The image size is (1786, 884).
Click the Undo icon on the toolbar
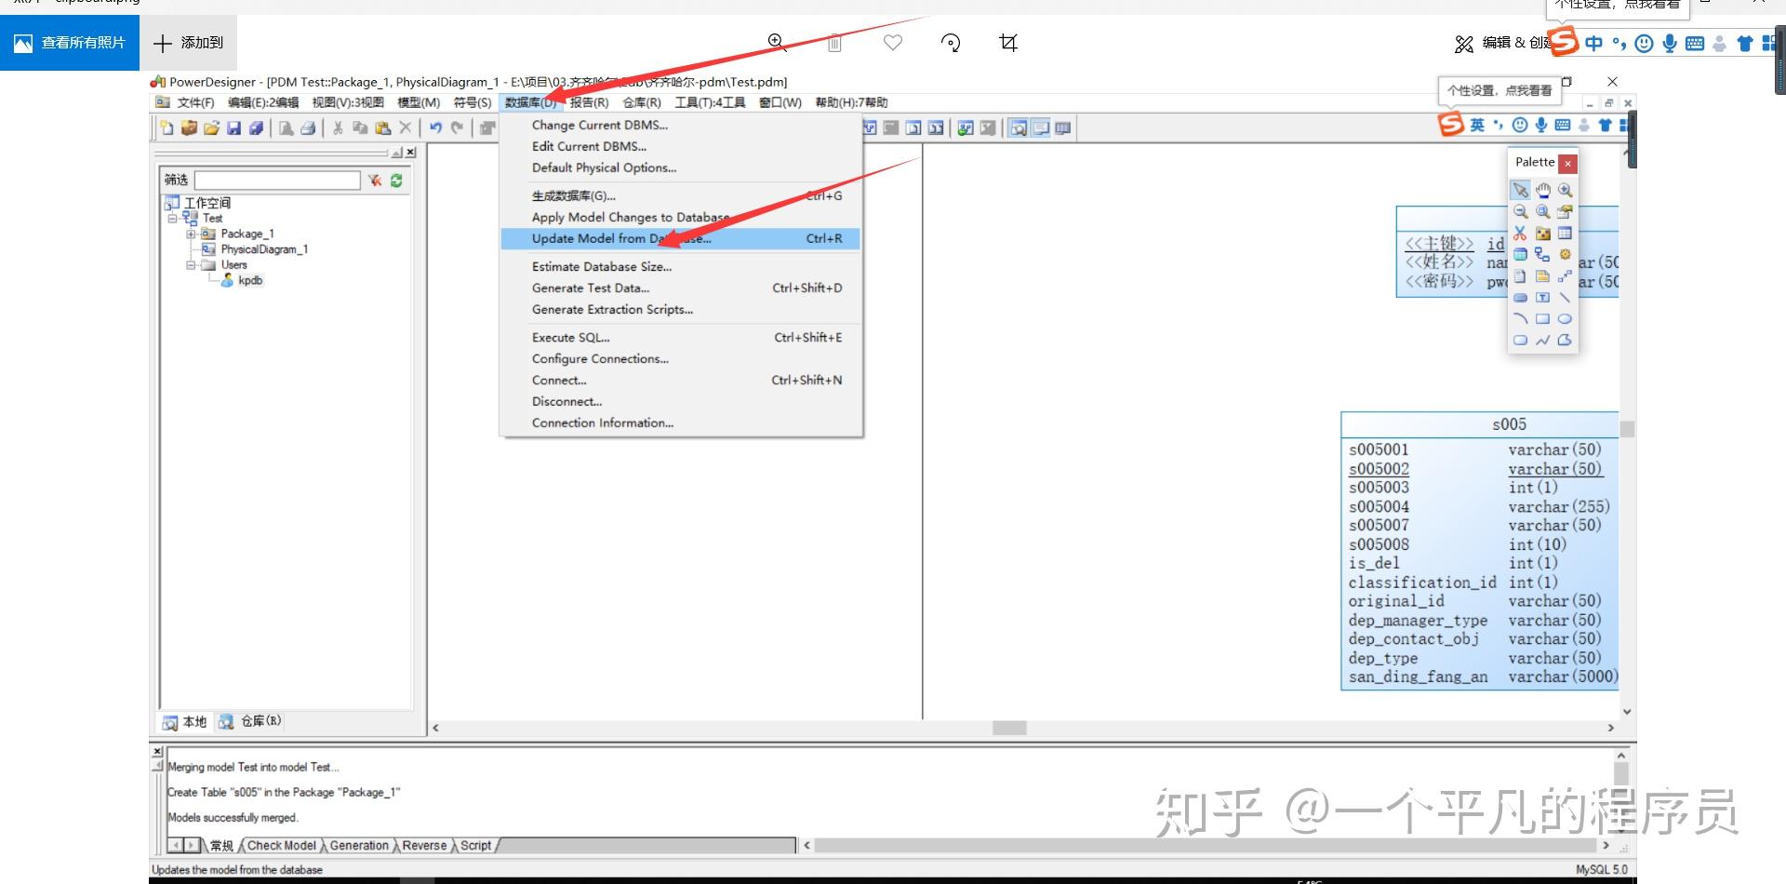coord(435,128)
